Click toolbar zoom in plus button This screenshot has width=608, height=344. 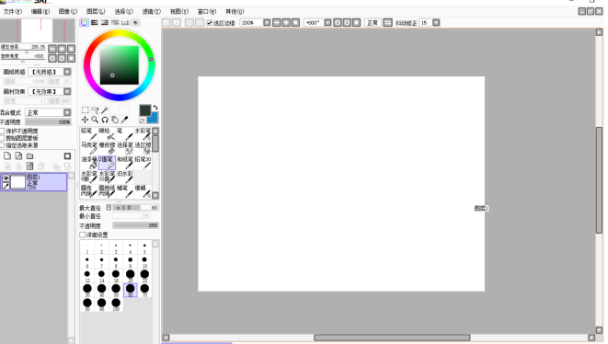click(x=286, y=23)
